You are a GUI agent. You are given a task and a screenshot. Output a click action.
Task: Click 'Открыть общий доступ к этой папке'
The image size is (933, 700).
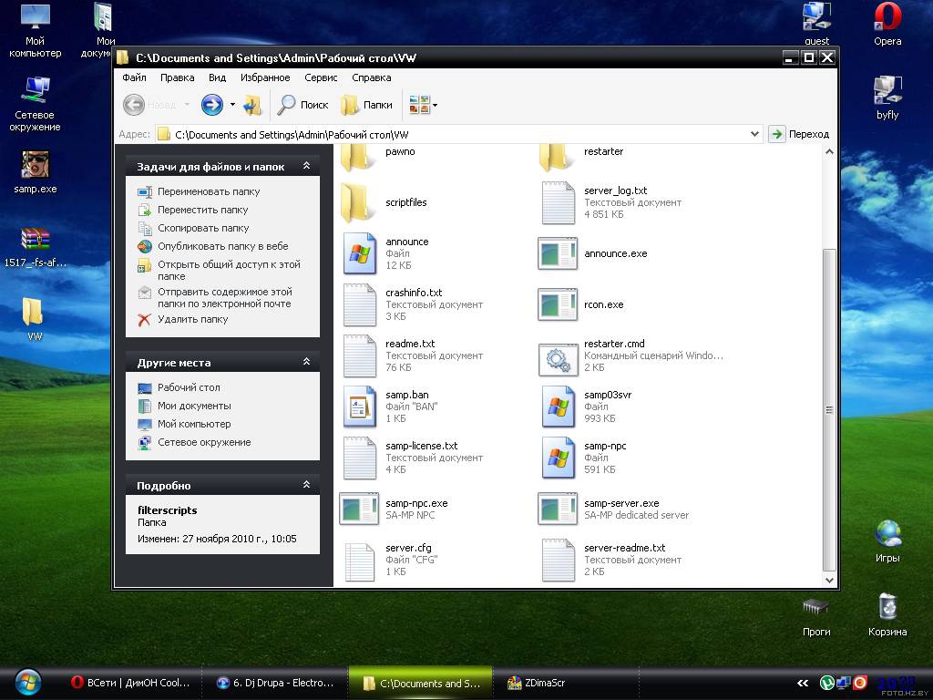[x=229, y=270]
